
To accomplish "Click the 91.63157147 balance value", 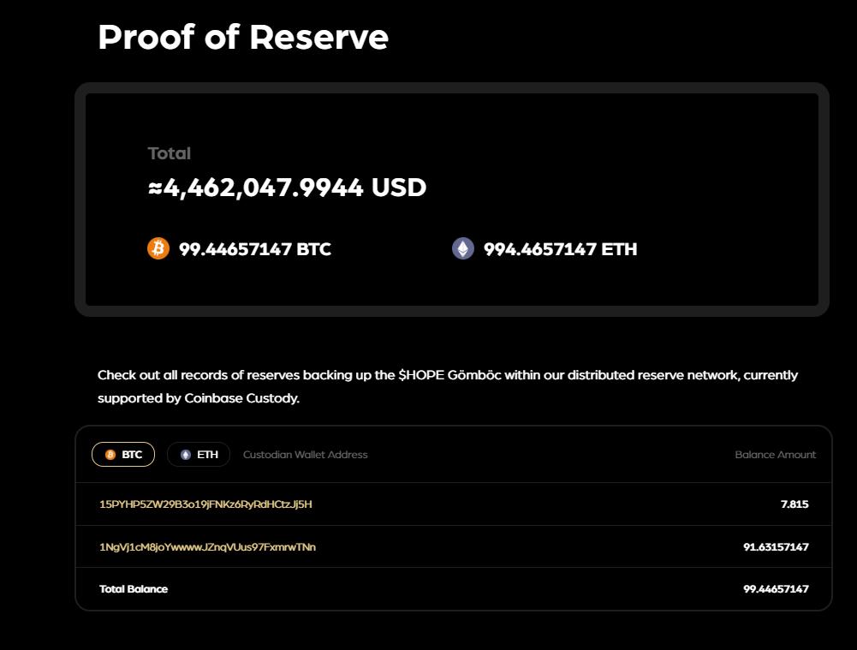I will tap(776, 546).
